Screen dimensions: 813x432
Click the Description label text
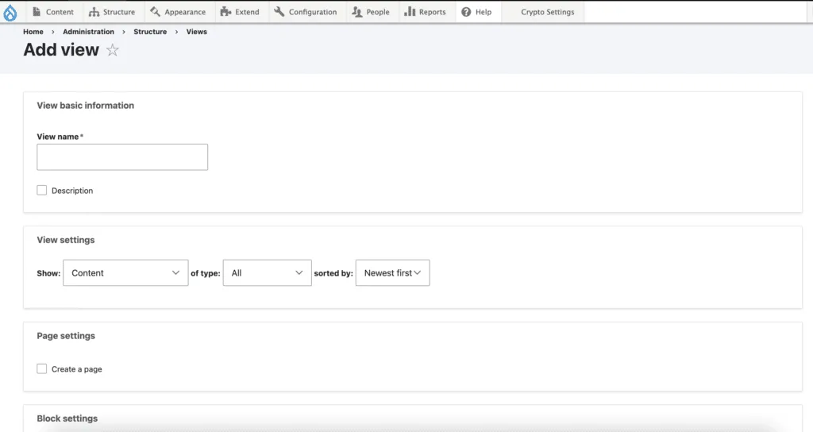coord(72,191)
